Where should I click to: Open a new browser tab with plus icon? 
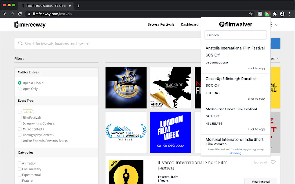[79, 6]
